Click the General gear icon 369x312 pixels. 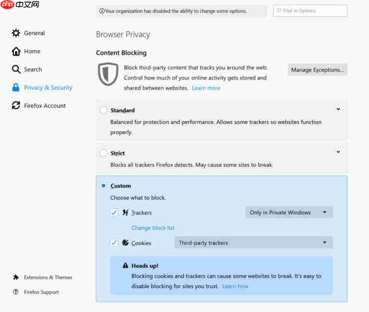[16, 33]
